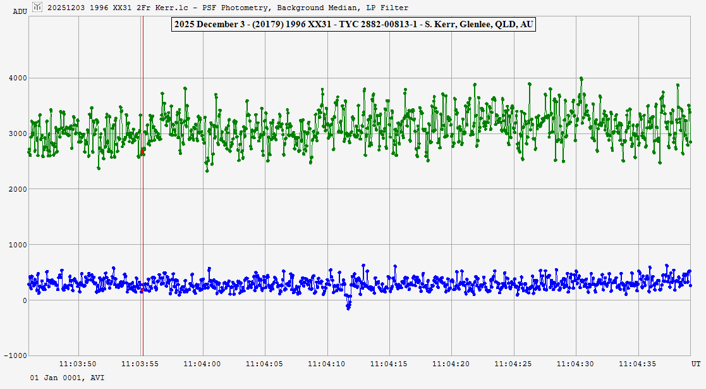Select the highest green peak near 11:04:30
This screenshot has height=389, width=706.
coord(581,79)
